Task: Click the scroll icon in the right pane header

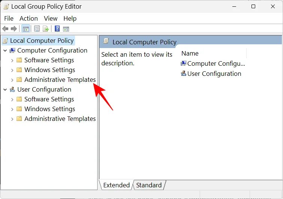Action: (106, 41)
